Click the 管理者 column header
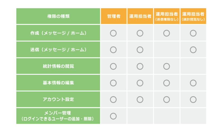This screenshot has width=222, height=132. (x=114, y=16)
